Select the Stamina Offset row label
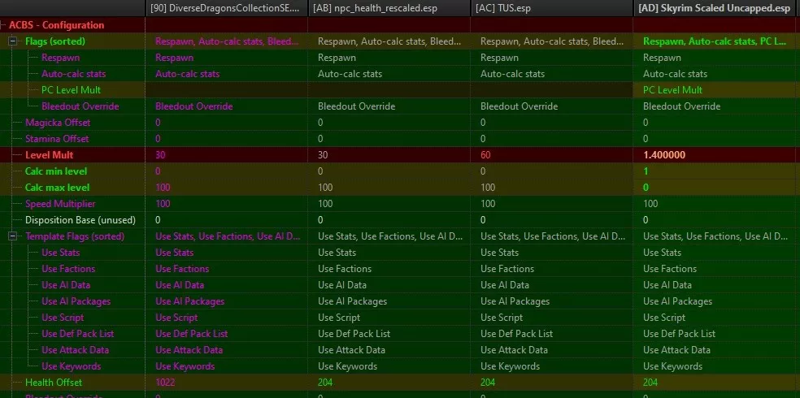The image size is (800, 398). pos(57,139)
